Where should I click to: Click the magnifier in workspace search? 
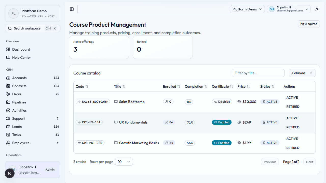10,28
